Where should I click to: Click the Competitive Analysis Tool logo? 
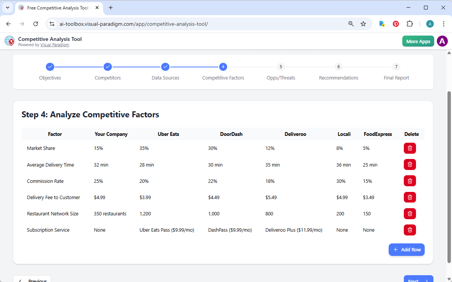coord(9,41)
